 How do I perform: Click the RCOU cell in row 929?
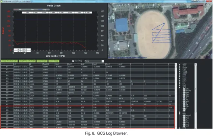coord(36,119)
